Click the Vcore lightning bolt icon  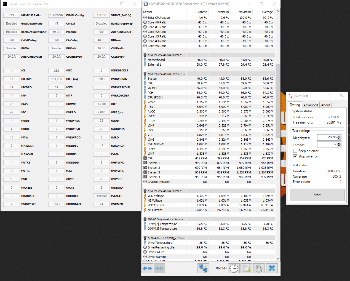(x=145, y=102)
